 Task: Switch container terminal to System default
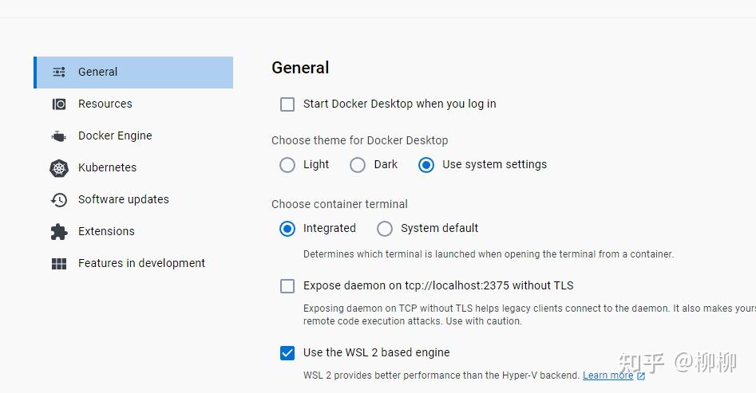(x=385, y=228)
